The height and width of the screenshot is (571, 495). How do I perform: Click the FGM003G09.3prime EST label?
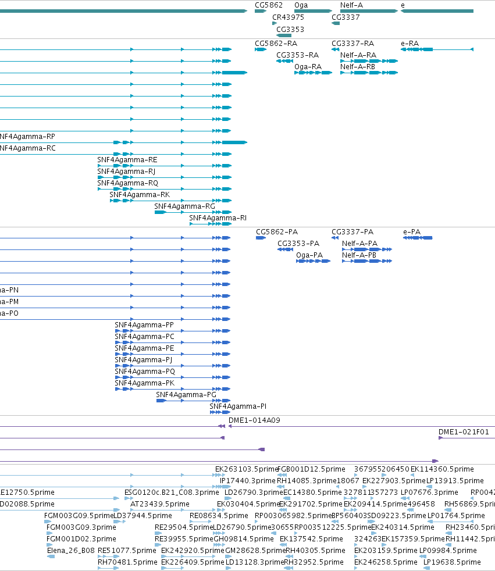(81, 527)
